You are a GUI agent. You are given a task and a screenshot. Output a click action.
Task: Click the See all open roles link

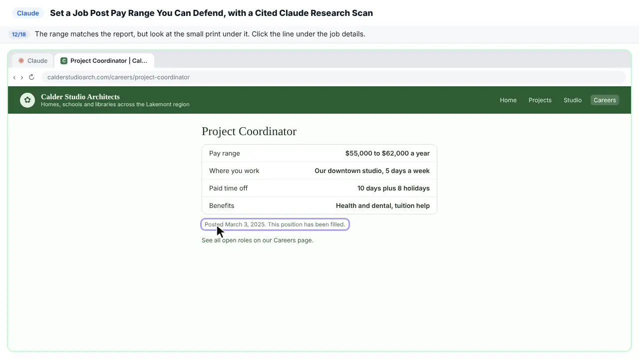coord(258,240)
